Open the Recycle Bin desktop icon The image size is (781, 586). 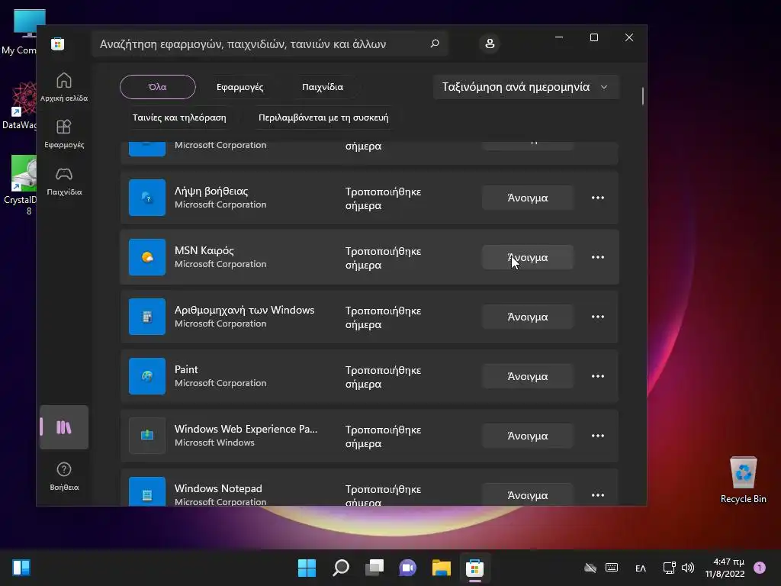tap(743, 480)
